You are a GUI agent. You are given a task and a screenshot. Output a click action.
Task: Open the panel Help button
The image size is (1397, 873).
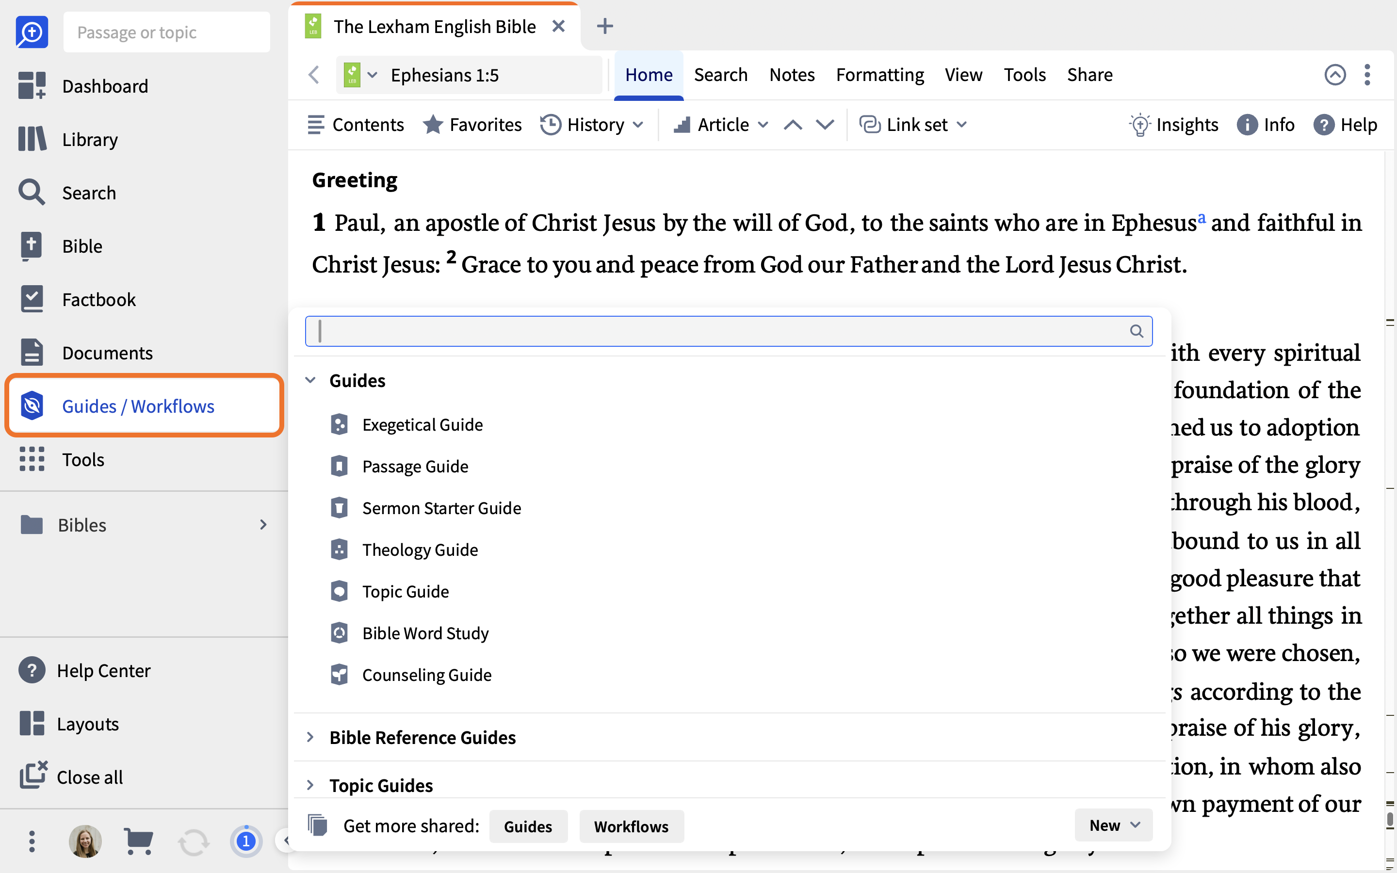[x=1346, y=125]
